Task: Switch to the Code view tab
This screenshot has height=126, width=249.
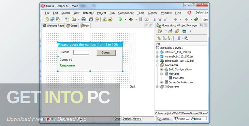Action: tap(117, 119)
